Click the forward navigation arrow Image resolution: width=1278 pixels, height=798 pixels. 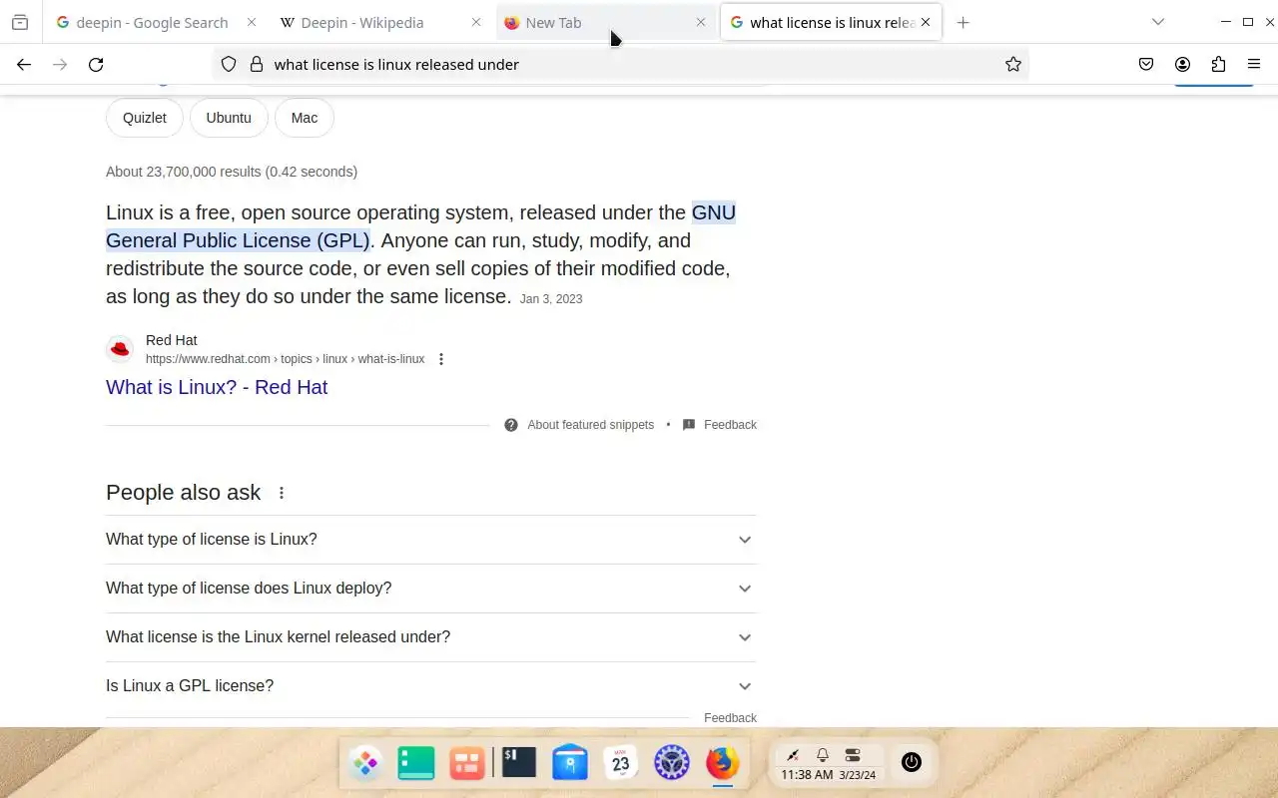click(60, 64)
